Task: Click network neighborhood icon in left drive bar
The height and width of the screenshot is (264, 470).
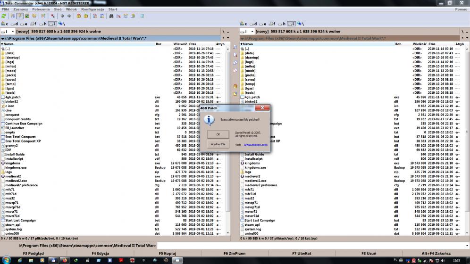Action: [x=61, y=24]
